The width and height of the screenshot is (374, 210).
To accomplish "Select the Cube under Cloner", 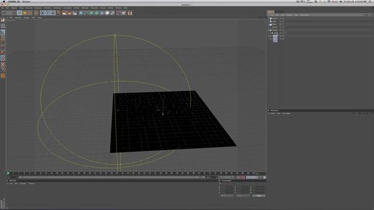I will [276, 33].
